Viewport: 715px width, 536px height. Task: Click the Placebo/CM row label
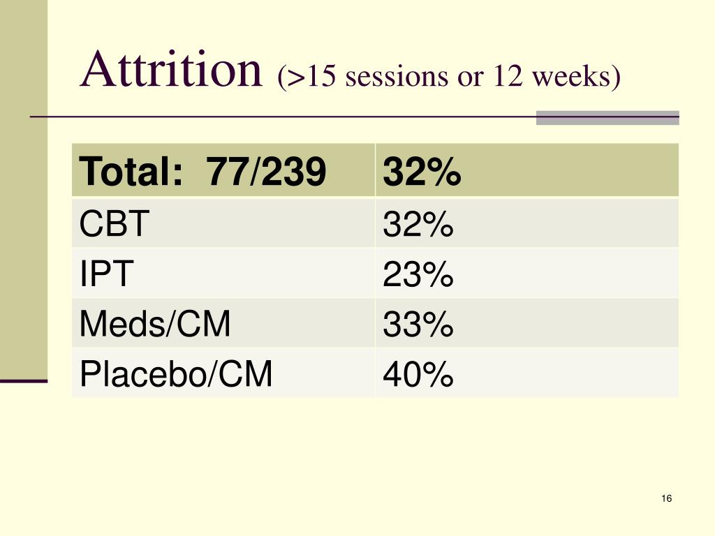coord(176,373)
